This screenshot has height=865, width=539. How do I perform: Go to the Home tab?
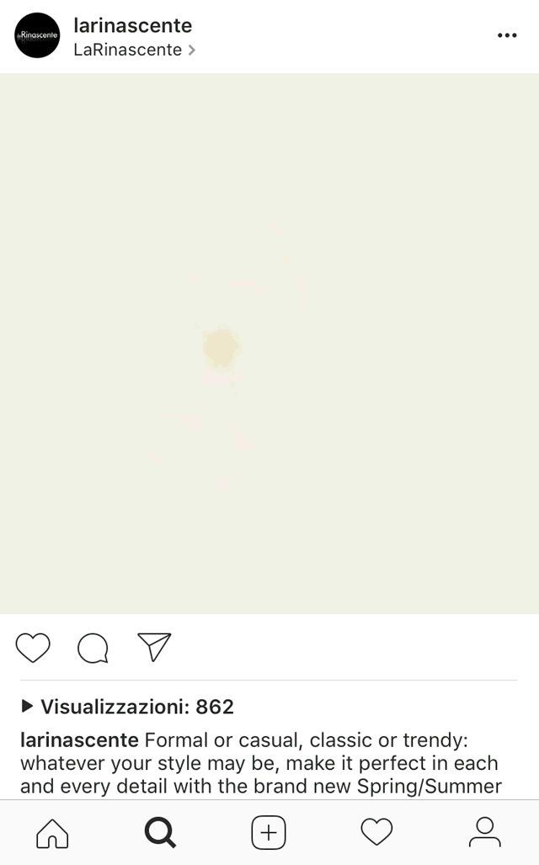coord(52,832)
